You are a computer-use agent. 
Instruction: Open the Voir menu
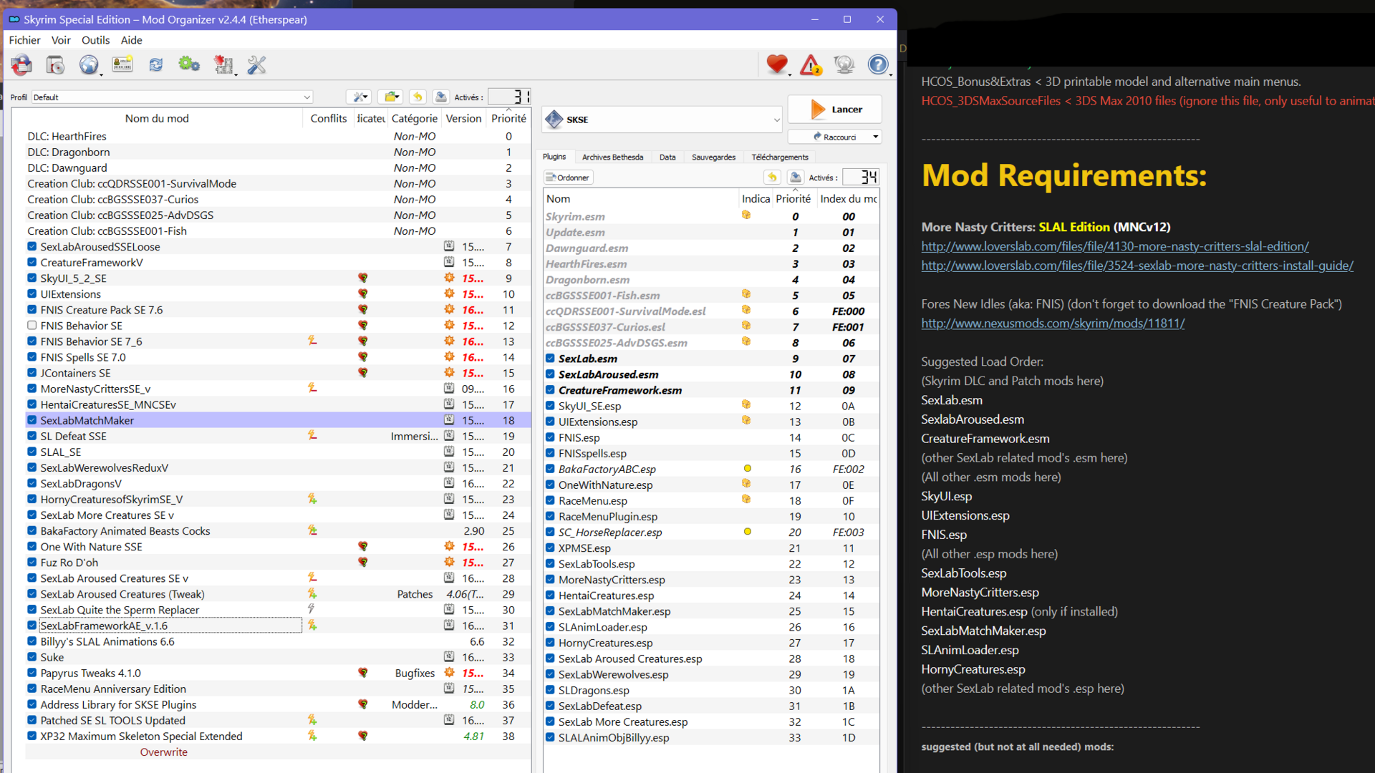tap(61, 40)
